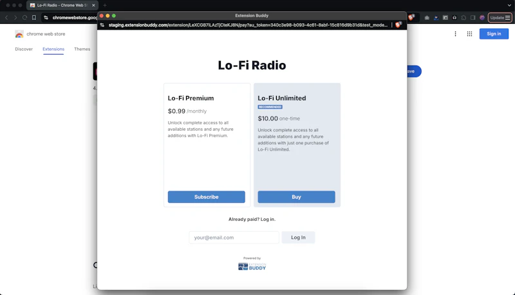Click the Lo-Fi Radio heading
Viewport: 515px width, 295px height.
252,65
